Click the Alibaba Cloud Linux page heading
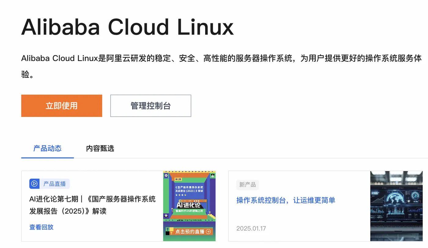428x248 pixels. click(x=127, y=27)
